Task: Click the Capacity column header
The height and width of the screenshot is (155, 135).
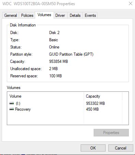Action: (103, 96)
